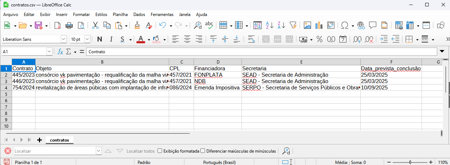Check Diferenciar maiúsculas de minúsculas
The image size is (450, 165).
[x=203, y=151]
